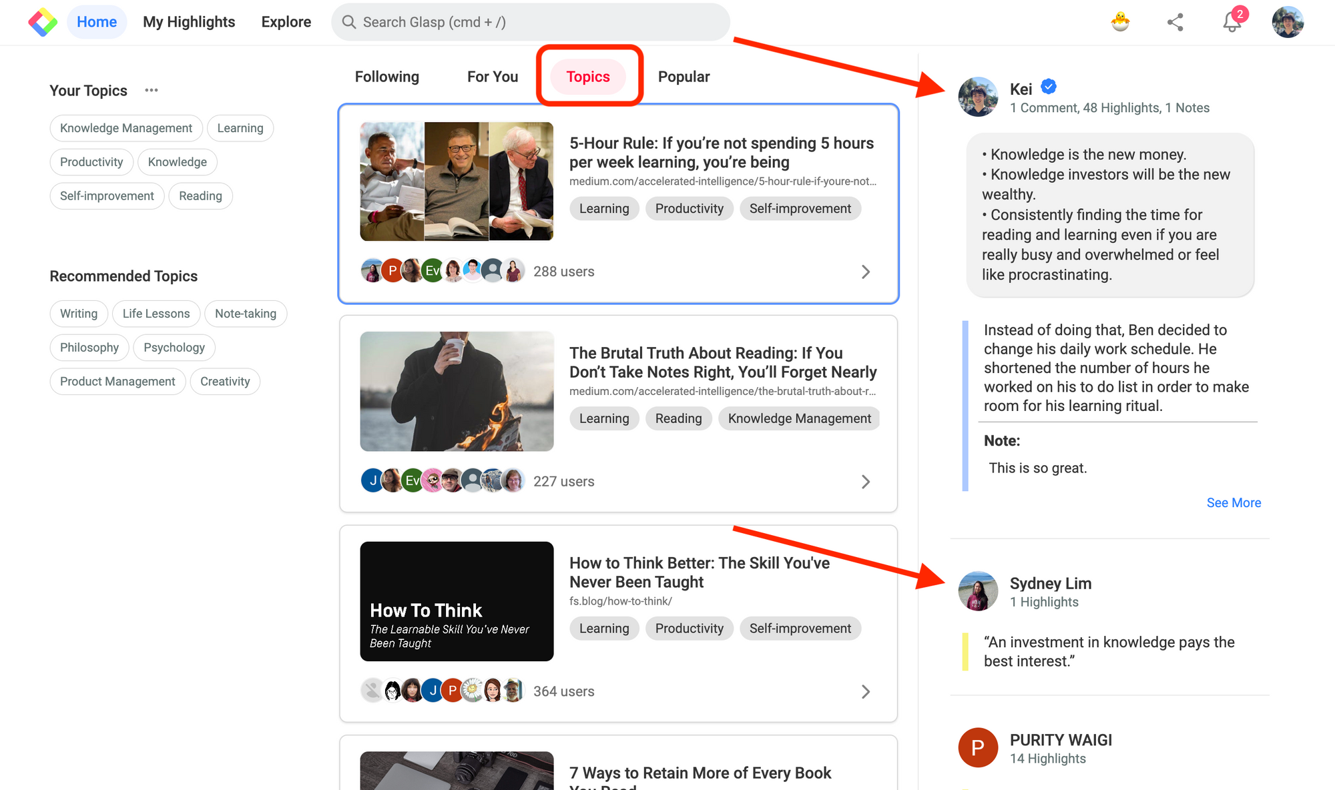Expand the How to Think Better chevron
Image resolution: width=1335 pixels, height=790 pixels.
tap(866, 691)
